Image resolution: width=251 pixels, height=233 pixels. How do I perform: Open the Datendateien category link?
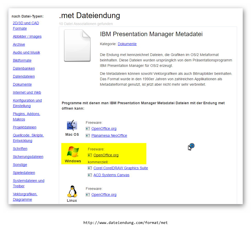pyautogui.click(x=24, y=76)
